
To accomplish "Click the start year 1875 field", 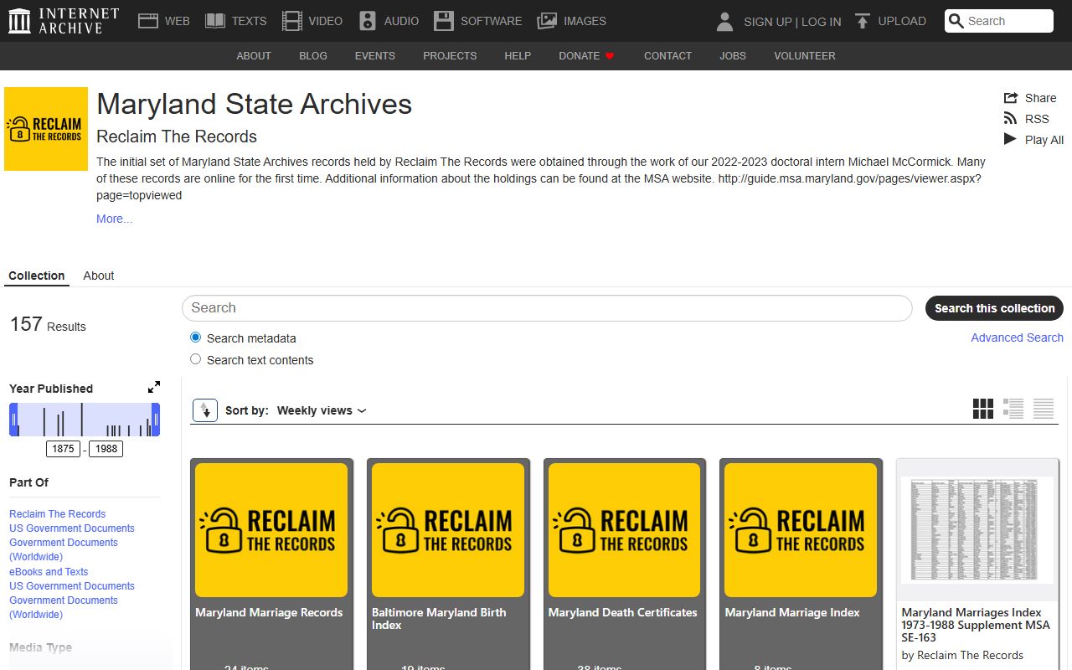I will click(64, 449).
